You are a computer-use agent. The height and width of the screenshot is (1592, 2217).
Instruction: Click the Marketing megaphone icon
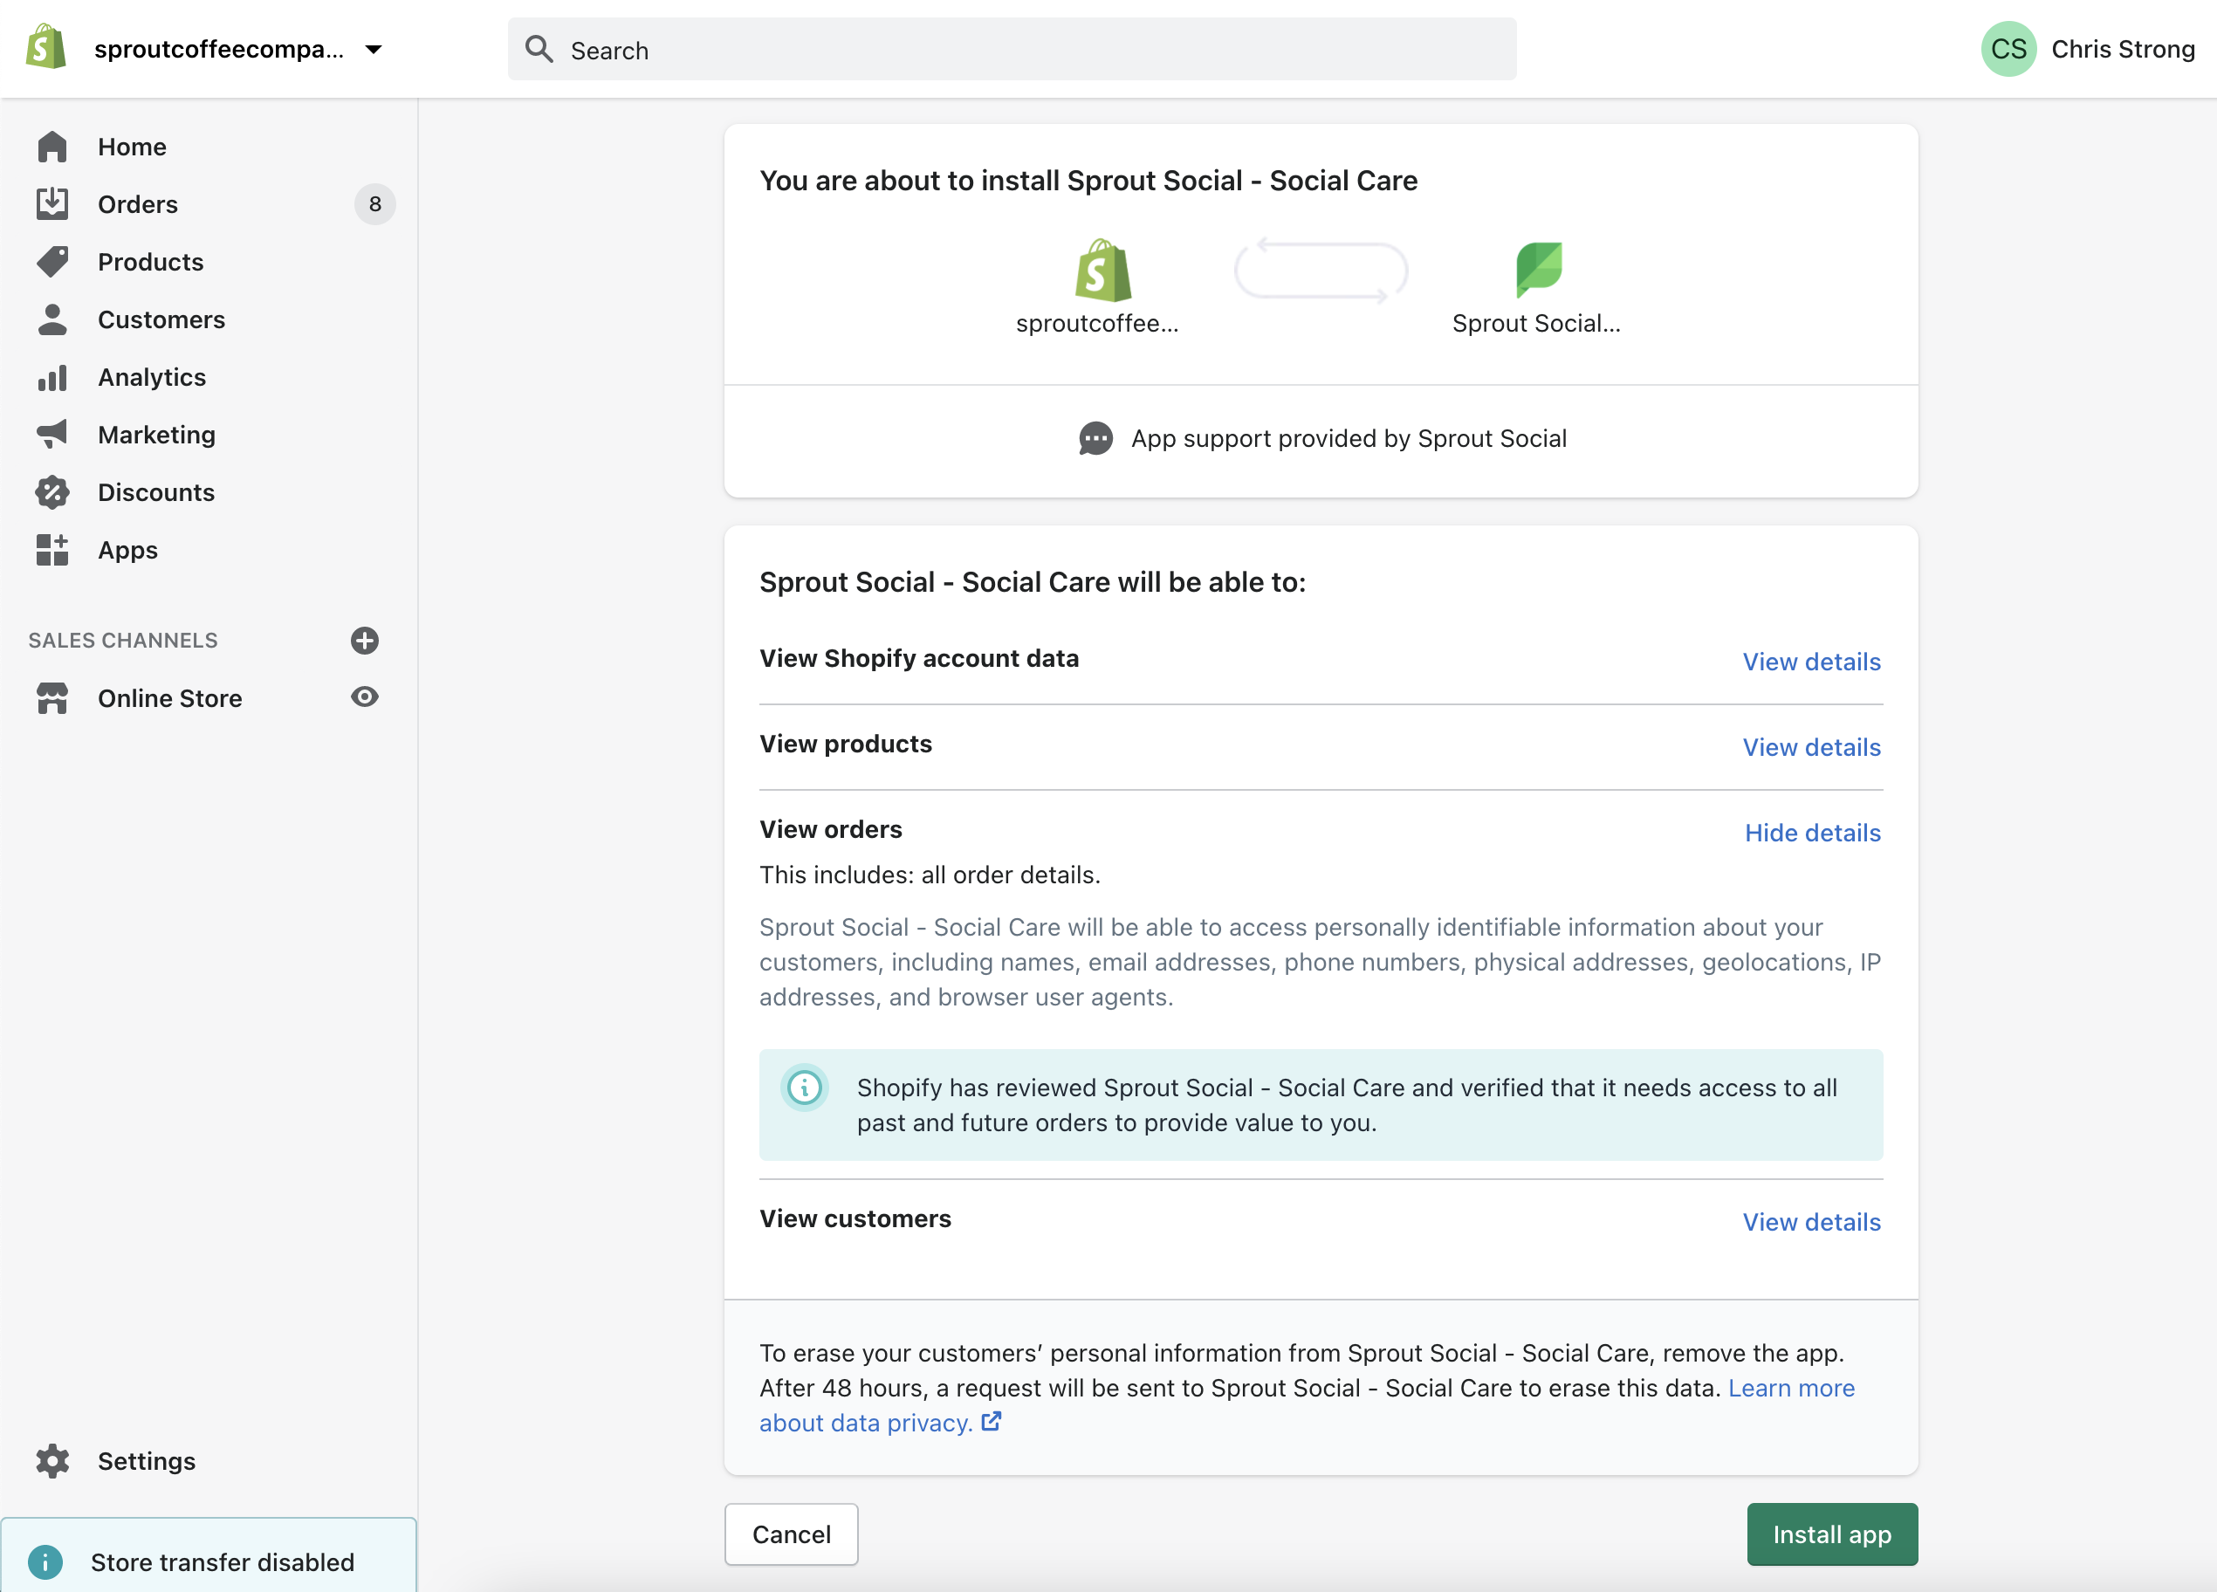[51, 435]
